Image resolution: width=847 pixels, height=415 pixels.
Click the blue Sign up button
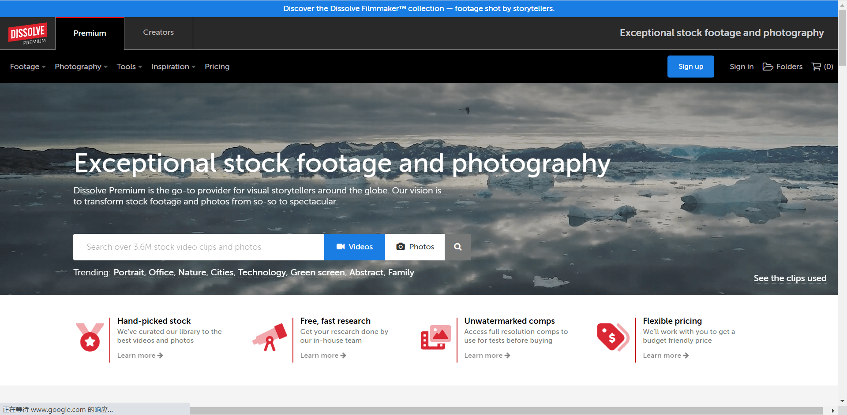click(x=691, y=67)
